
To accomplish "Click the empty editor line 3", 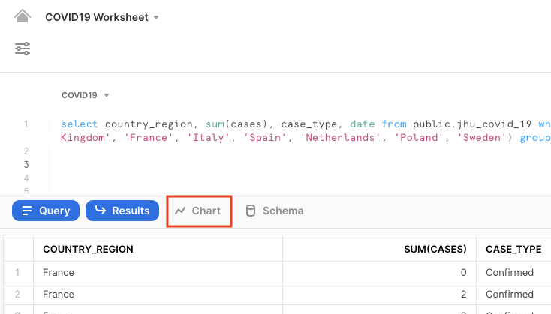I will 225,164.
